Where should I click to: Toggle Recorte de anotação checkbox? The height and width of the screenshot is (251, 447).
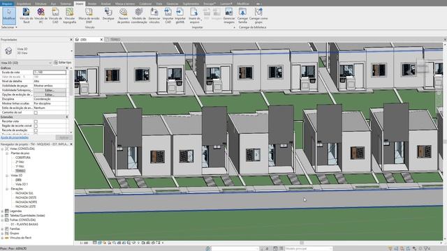[x=36, y=130]
